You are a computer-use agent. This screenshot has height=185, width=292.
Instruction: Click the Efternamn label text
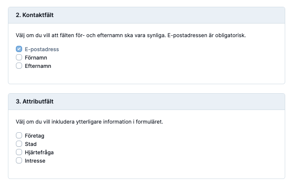pos(38,66)
